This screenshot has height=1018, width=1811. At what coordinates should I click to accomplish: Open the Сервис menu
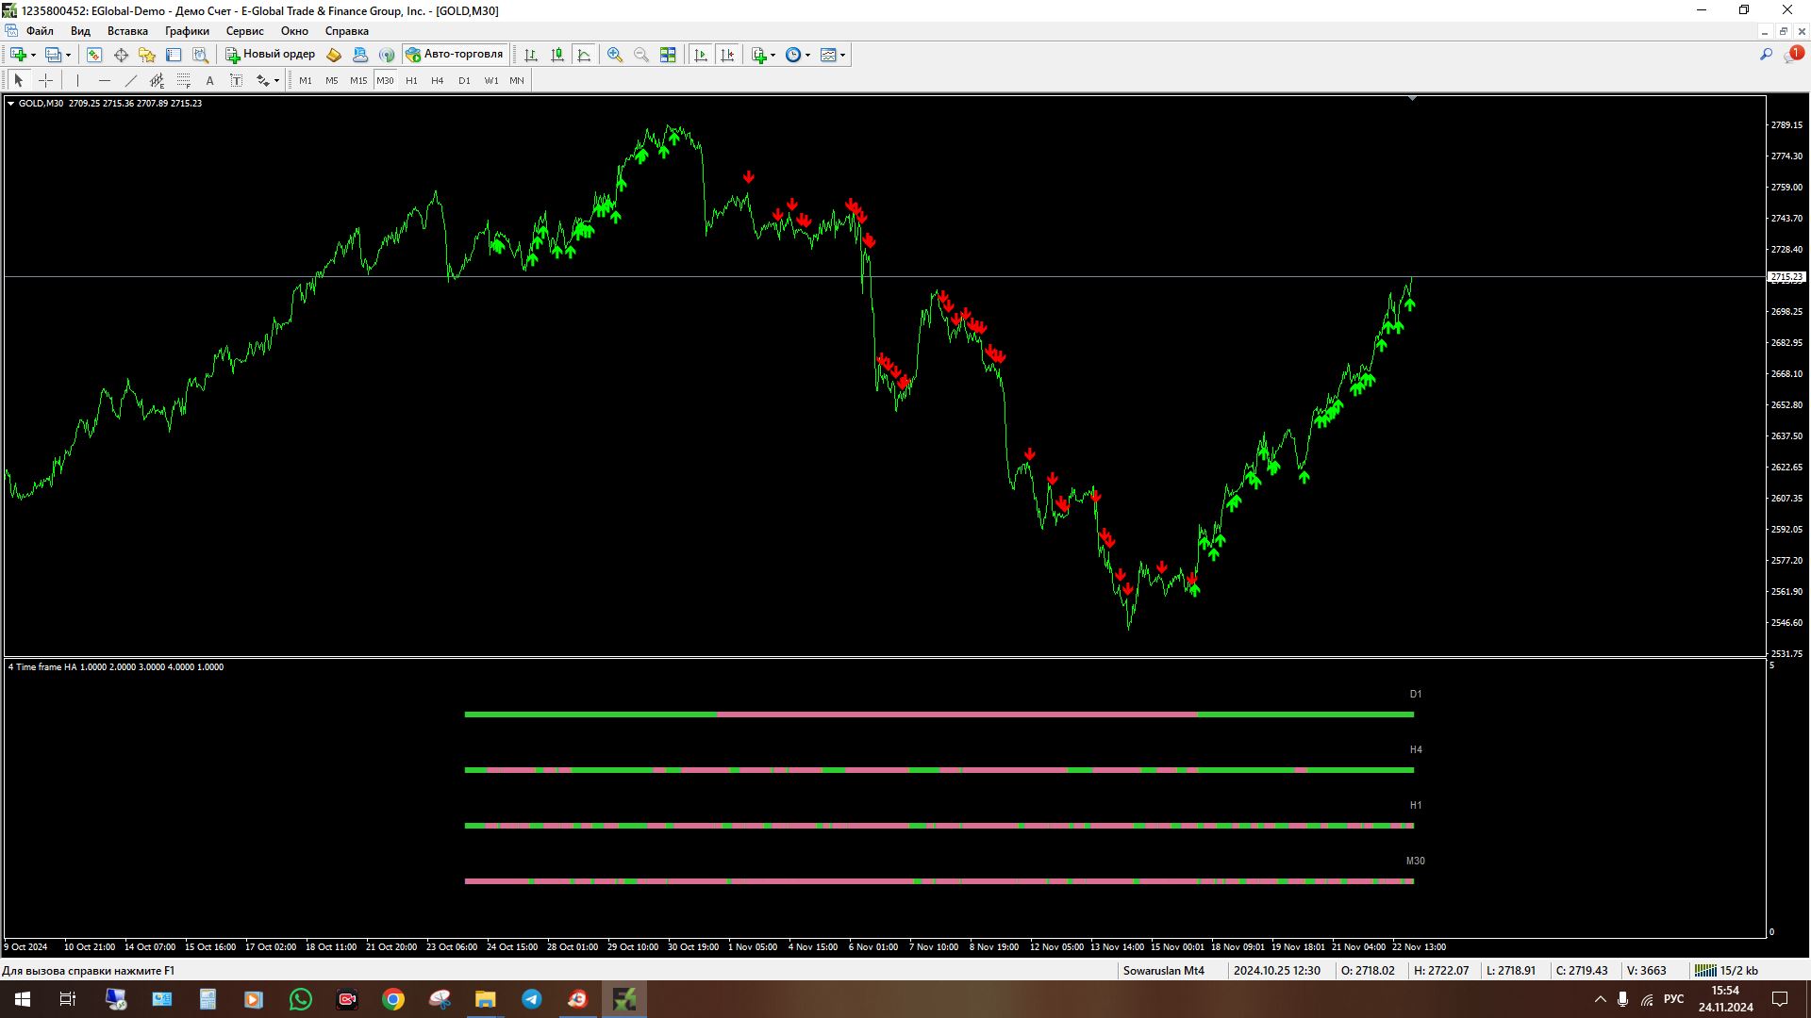click(244, 31)
